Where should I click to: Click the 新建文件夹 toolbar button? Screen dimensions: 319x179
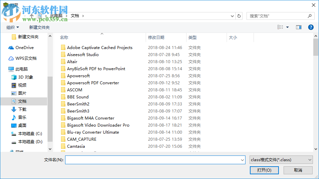[x=39, y=27]
